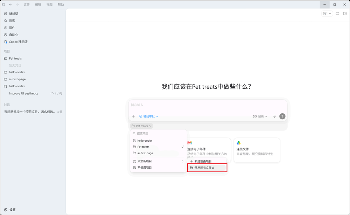Click the microphone icon in input box

coord(274,116)
